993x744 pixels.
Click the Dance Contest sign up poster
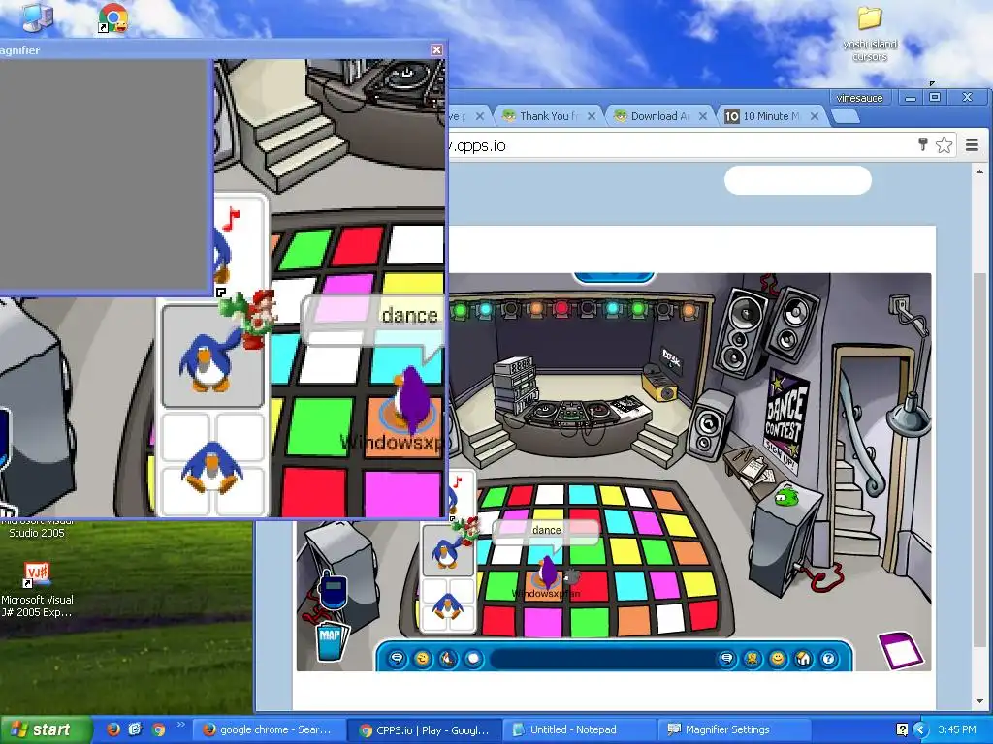click(x=784, y=419)
